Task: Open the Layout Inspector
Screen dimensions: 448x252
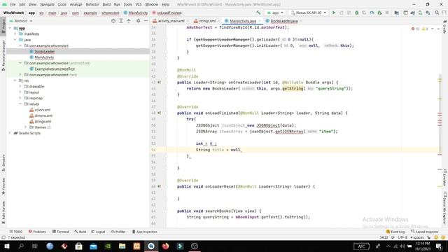Action: coord(425,232)
